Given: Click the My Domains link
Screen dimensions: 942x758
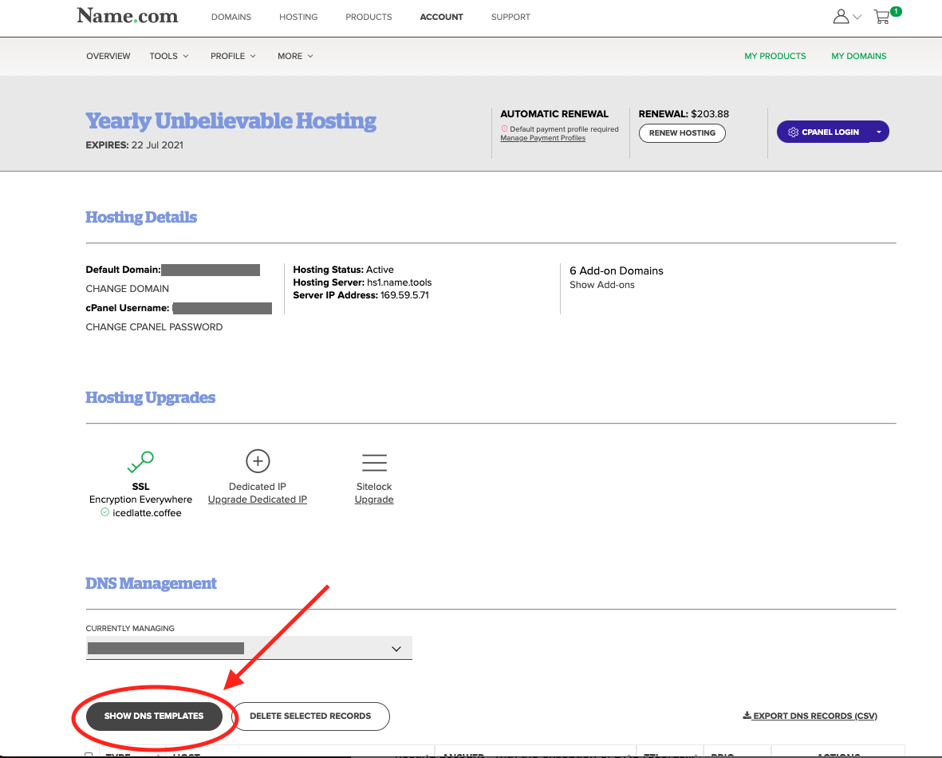Looking at the screenshot, I should click(859, 56).
